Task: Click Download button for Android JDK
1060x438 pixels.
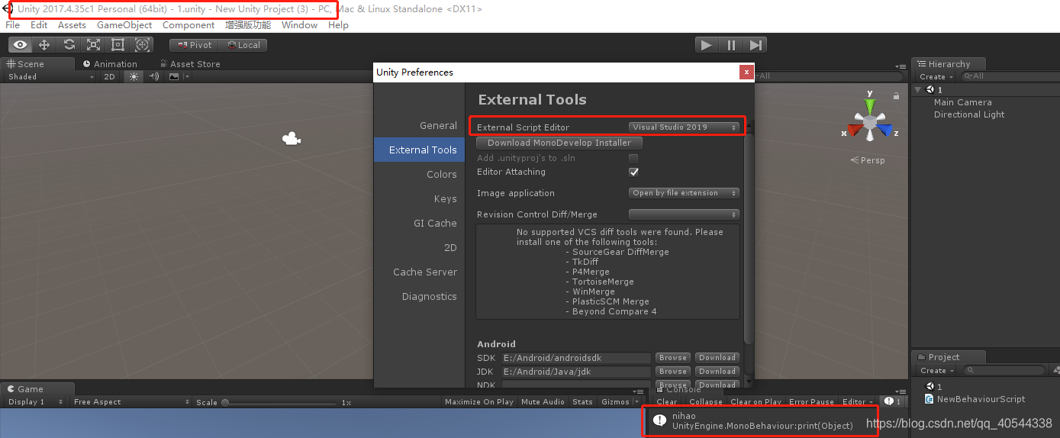Action: (x=717, y=372)
